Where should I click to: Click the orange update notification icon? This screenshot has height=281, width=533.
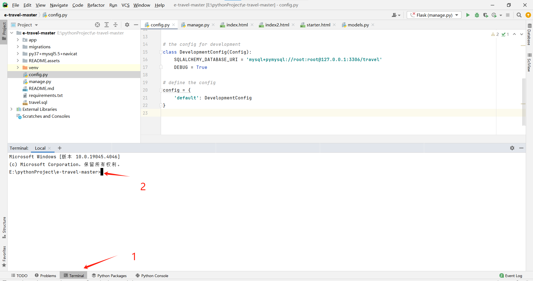pos(528,15)
